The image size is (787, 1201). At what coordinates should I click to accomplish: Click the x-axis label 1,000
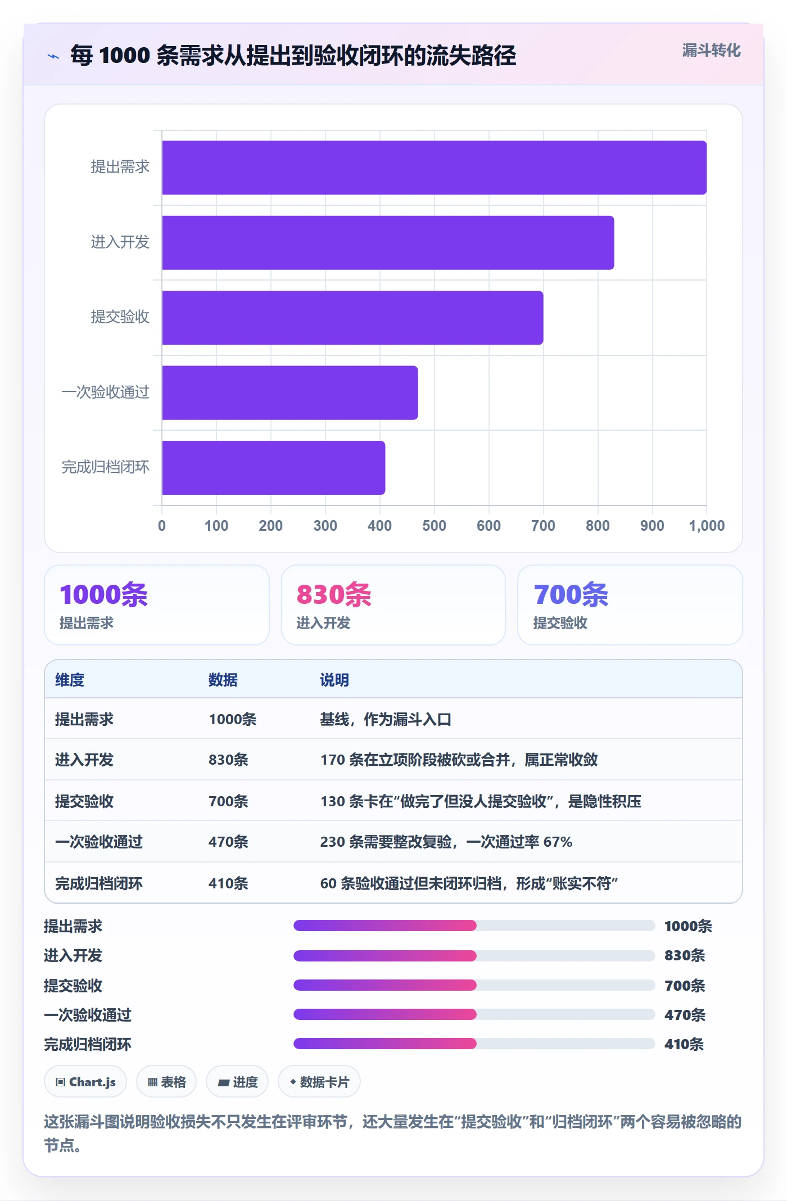tap(707, 526)
